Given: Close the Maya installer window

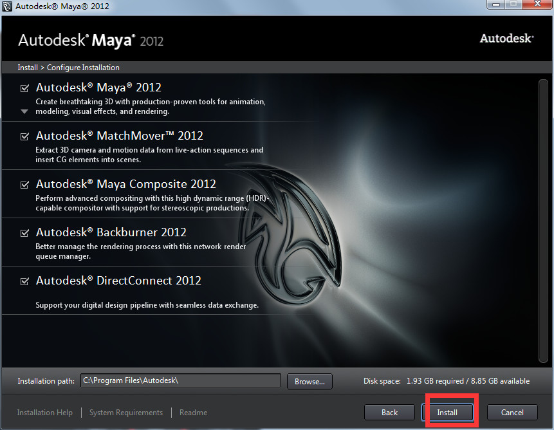Looking at the screenshot, I should 537,5.
